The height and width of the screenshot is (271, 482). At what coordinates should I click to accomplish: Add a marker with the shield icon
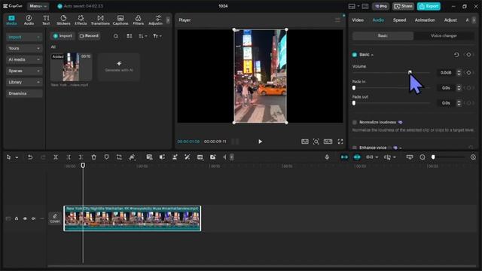pyautogui.click(x=106, y=157)
